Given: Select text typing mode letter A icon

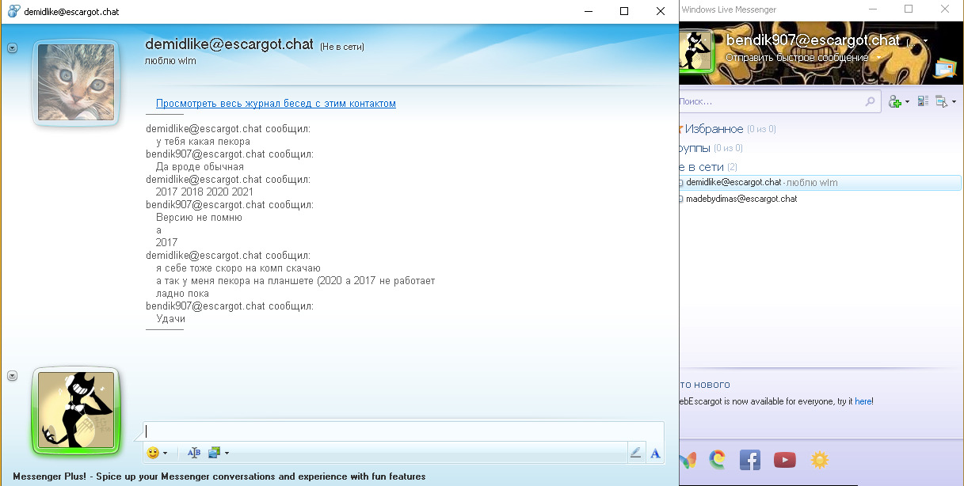Looking at the screenshot, I should point(655,453).
